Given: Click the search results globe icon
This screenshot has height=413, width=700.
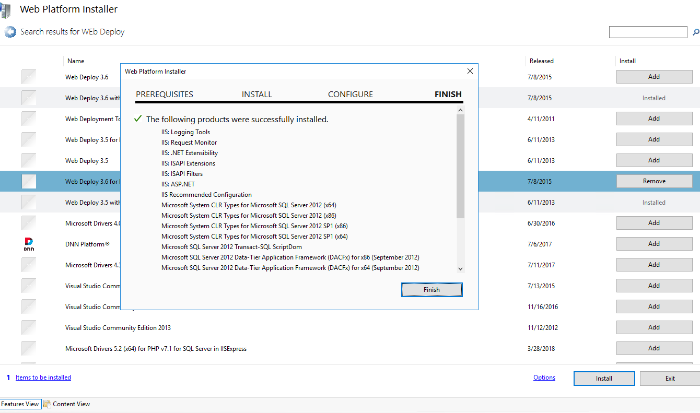Looking at the screenshot, I should coord(10,32).
